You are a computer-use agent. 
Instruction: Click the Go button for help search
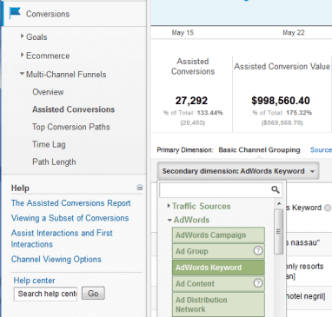pyautogui.click(x=93, y=294)
